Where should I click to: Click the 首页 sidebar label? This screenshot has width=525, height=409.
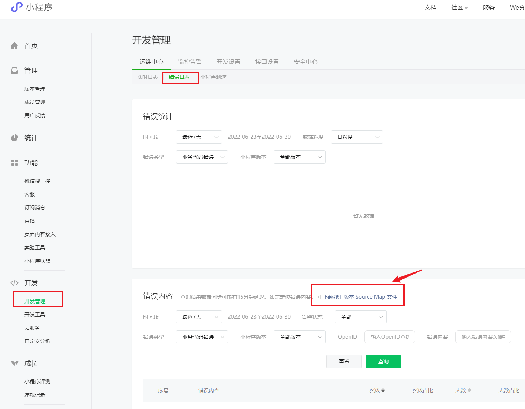[x=31, y=46]
